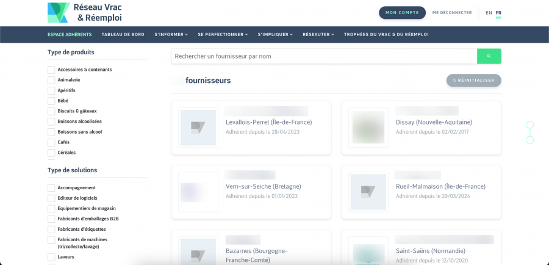Check the Accessoires & contenants filter
The width and height of the screenshot is (549, 265).
(51, 70)
